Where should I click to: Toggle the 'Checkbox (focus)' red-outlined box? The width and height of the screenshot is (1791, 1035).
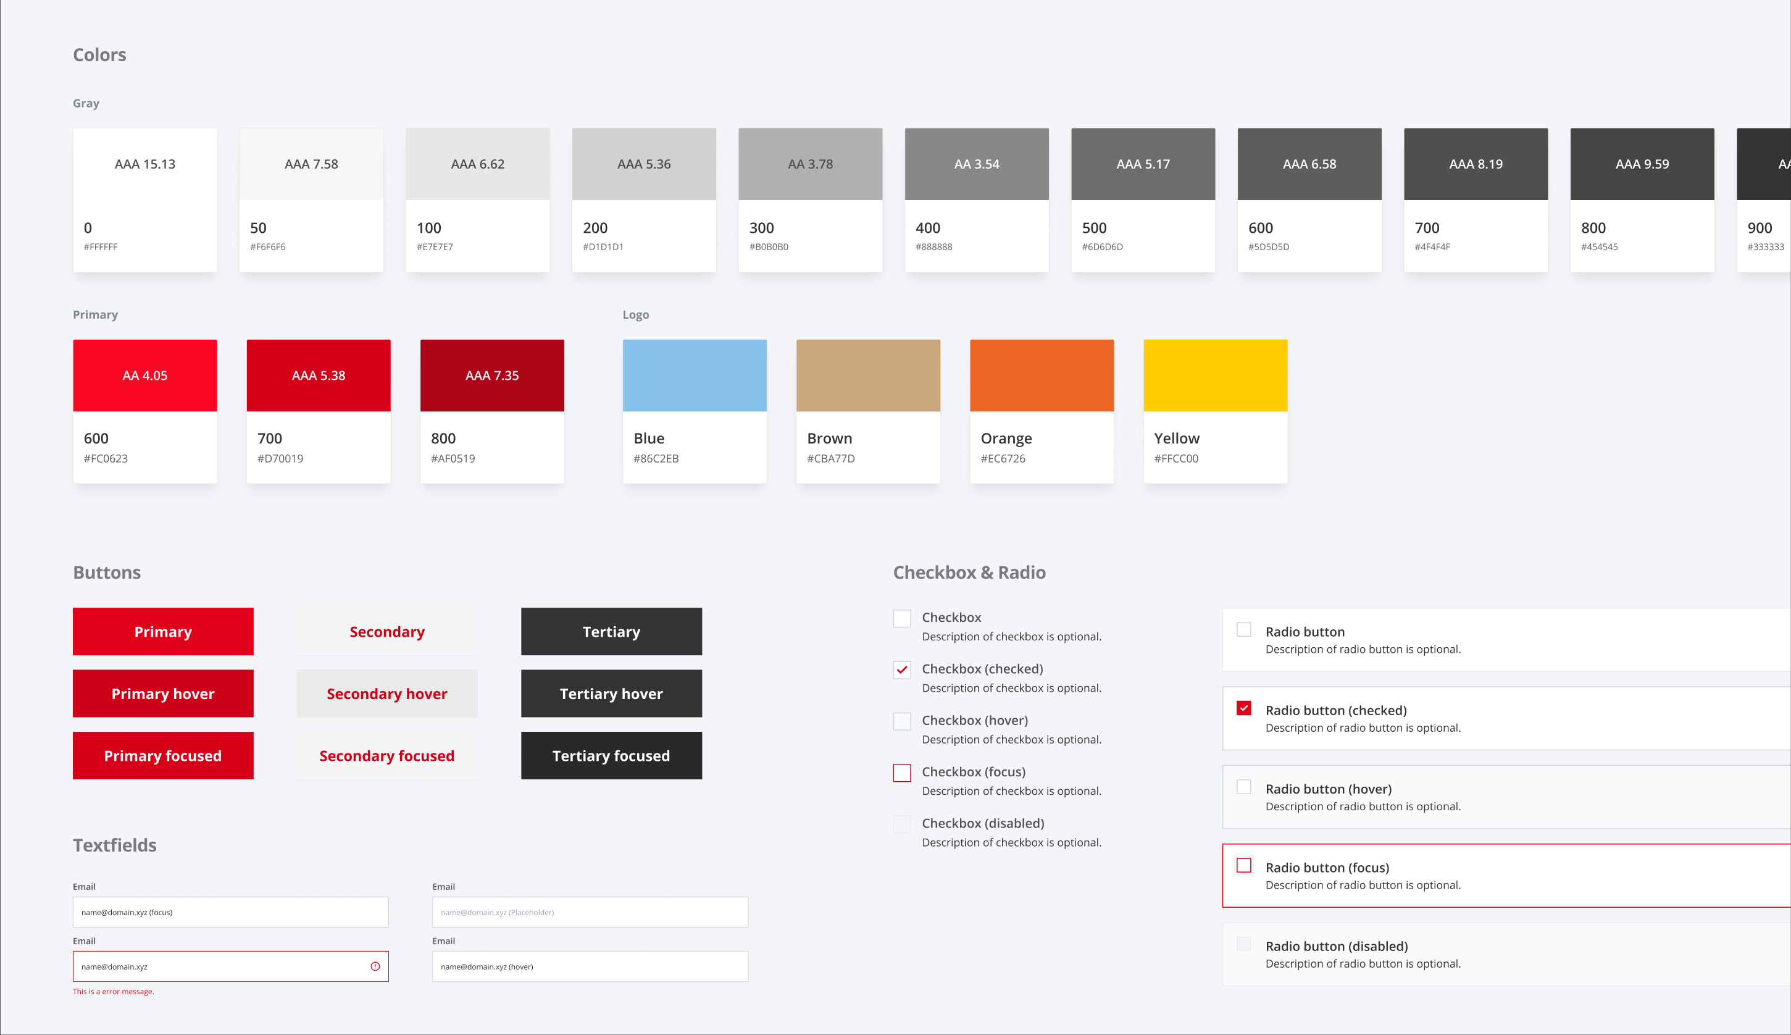point(901,773)
